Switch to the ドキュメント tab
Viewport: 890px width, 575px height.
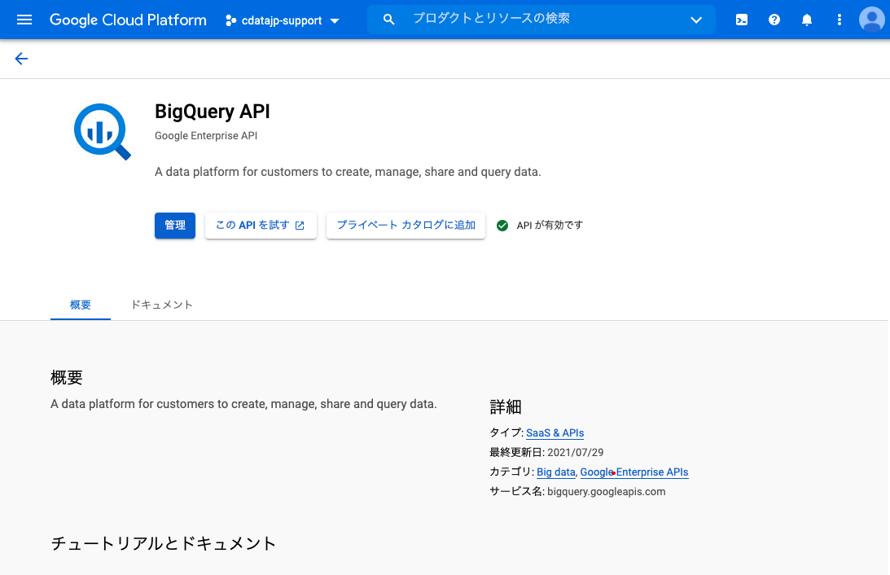pyautogui.click(x=162, y=305)
